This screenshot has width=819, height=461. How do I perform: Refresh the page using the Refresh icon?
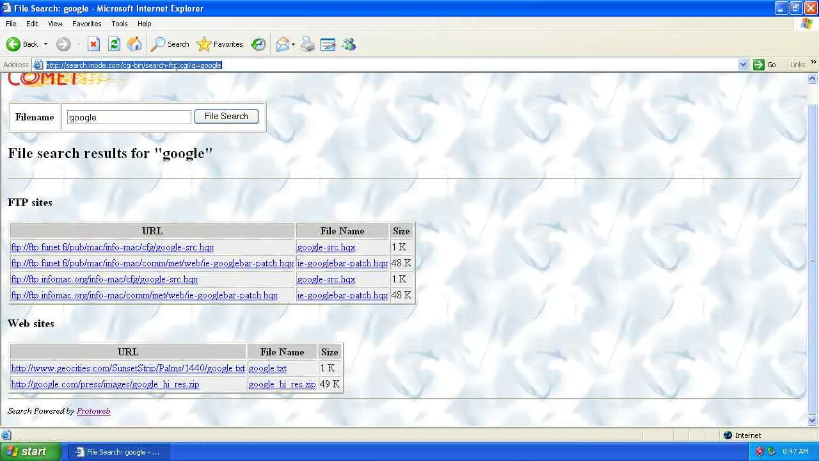click(x=114, y=44)
